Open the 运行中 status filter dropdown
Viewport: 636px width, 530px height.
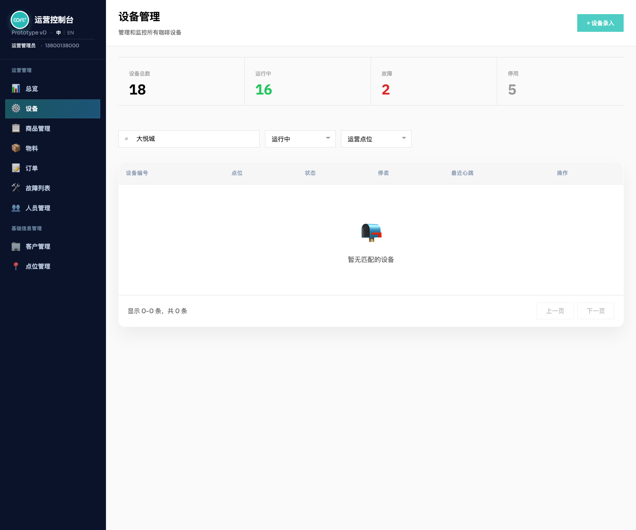coord(300,139)
